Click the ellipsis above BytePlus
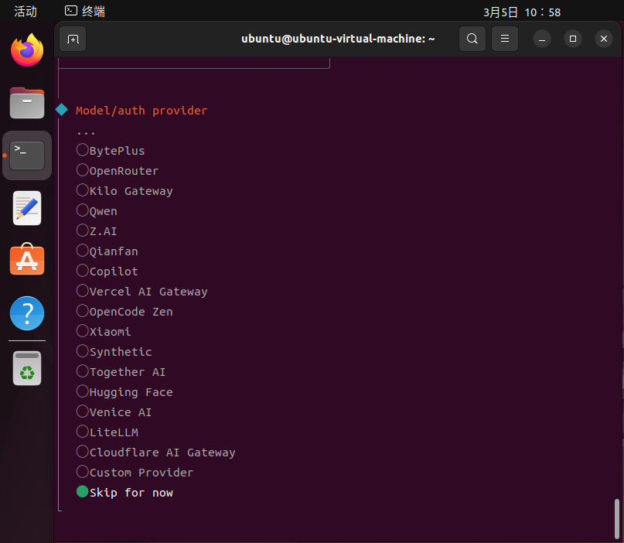Viewport: 624px width, 543px height. (x=86, y=132)
